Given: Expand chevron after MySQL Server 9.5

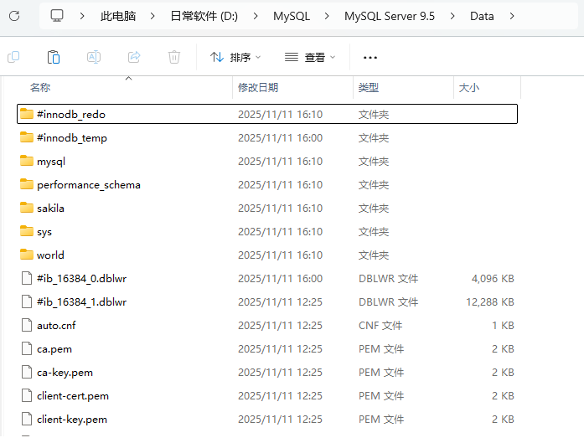Looking at the screenshot, I should tap(452, 16).
